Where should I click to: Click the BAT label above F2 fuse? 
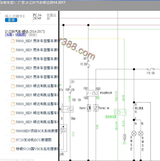(x=86, y=59)
